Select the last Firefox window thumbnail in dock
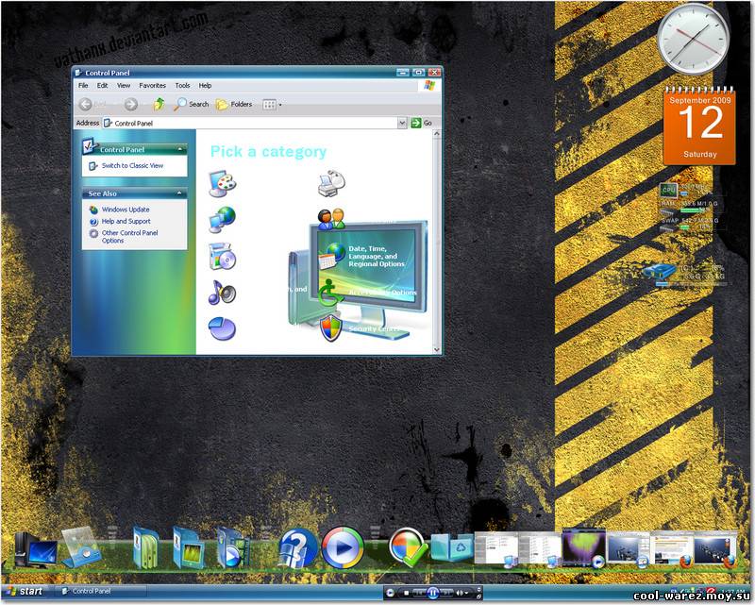The width and height of the screenshot is (755, 605). [714, 549]
